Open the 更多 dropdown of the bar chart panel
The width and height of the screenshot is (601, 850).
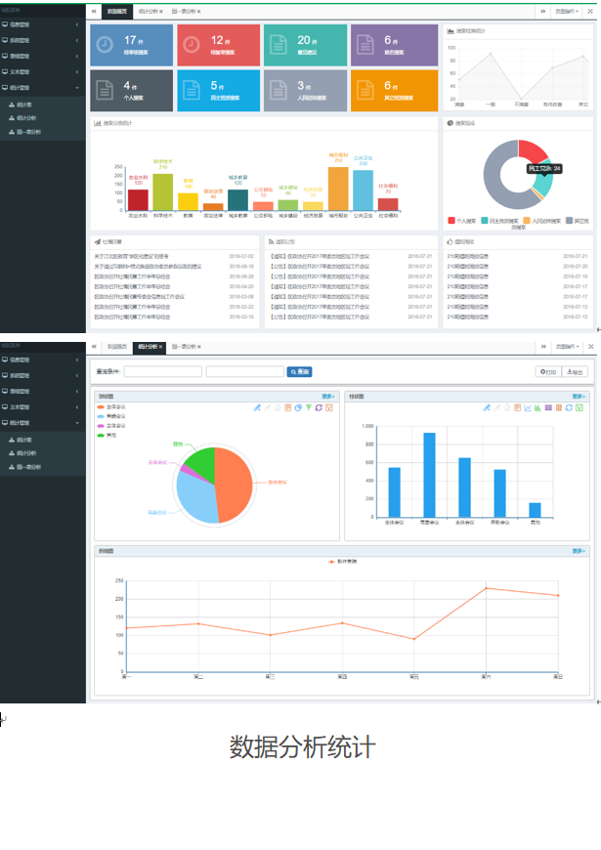578,397
